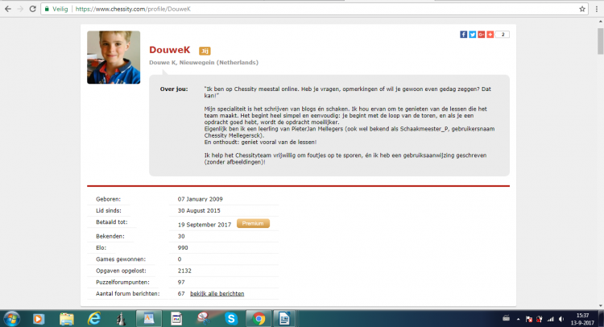
Task: Open the red plus share options
Action: pos(490,35)
